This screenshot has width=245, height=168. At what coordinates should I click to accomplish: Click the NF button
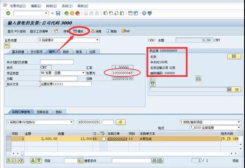click(126, 31)
